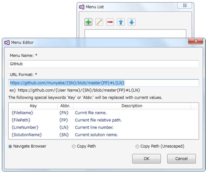This screenshot has height=173, width=206.
Task: Confirm with the OK button
Action: pos(146,159)
